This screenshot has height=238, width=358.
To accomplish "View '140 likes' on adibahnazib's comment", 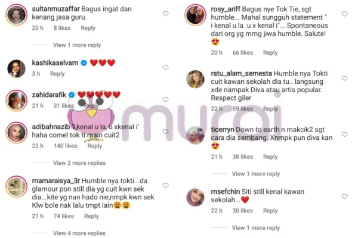I will click(x=65, y=146).
